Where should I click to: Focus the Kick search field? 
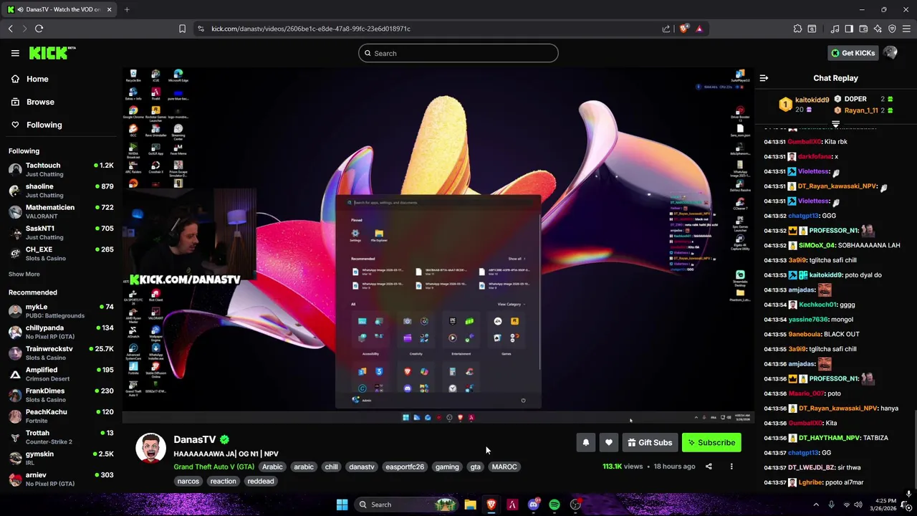click(458, 53)
